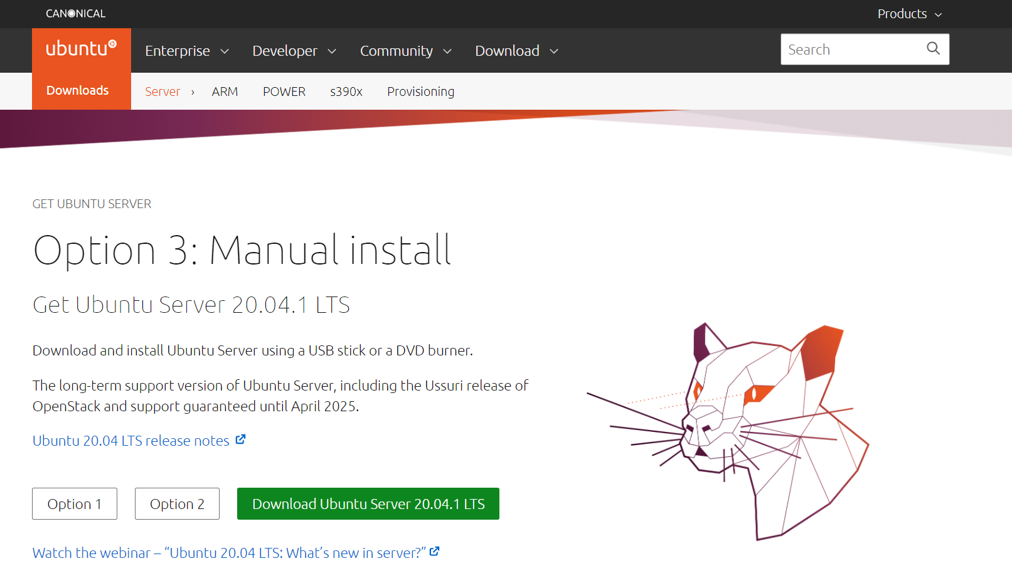Click the Option 2 button
The image size is (1012, 588).
[177, 503]
